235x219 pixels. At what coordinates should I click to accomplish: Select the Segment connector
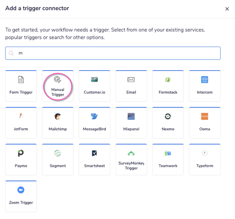click(x=58, y=159)
